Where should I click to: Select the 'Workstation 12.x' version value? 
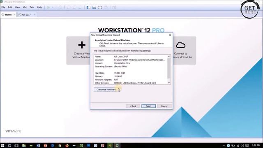122,63
